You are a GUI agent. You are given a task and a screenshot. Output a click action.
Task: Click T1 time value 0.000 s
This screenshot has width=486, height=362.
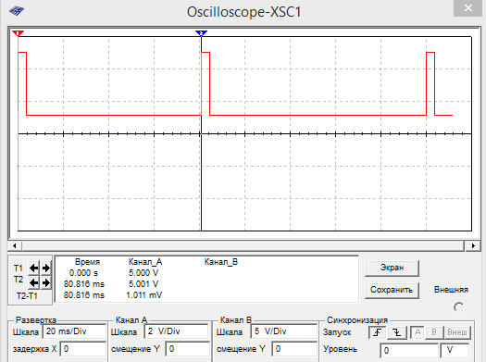pyautogui.click(x=83, y=273)
